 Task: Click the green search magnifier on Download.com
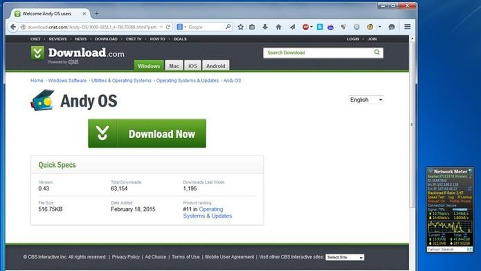tap(377, 53)
